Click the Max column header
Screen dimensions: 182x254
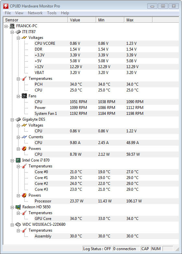tap(138, 20)
